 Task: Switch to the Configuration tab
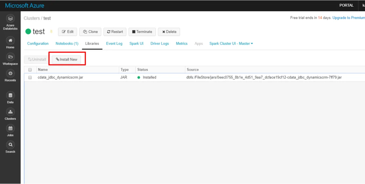[37, 43]
